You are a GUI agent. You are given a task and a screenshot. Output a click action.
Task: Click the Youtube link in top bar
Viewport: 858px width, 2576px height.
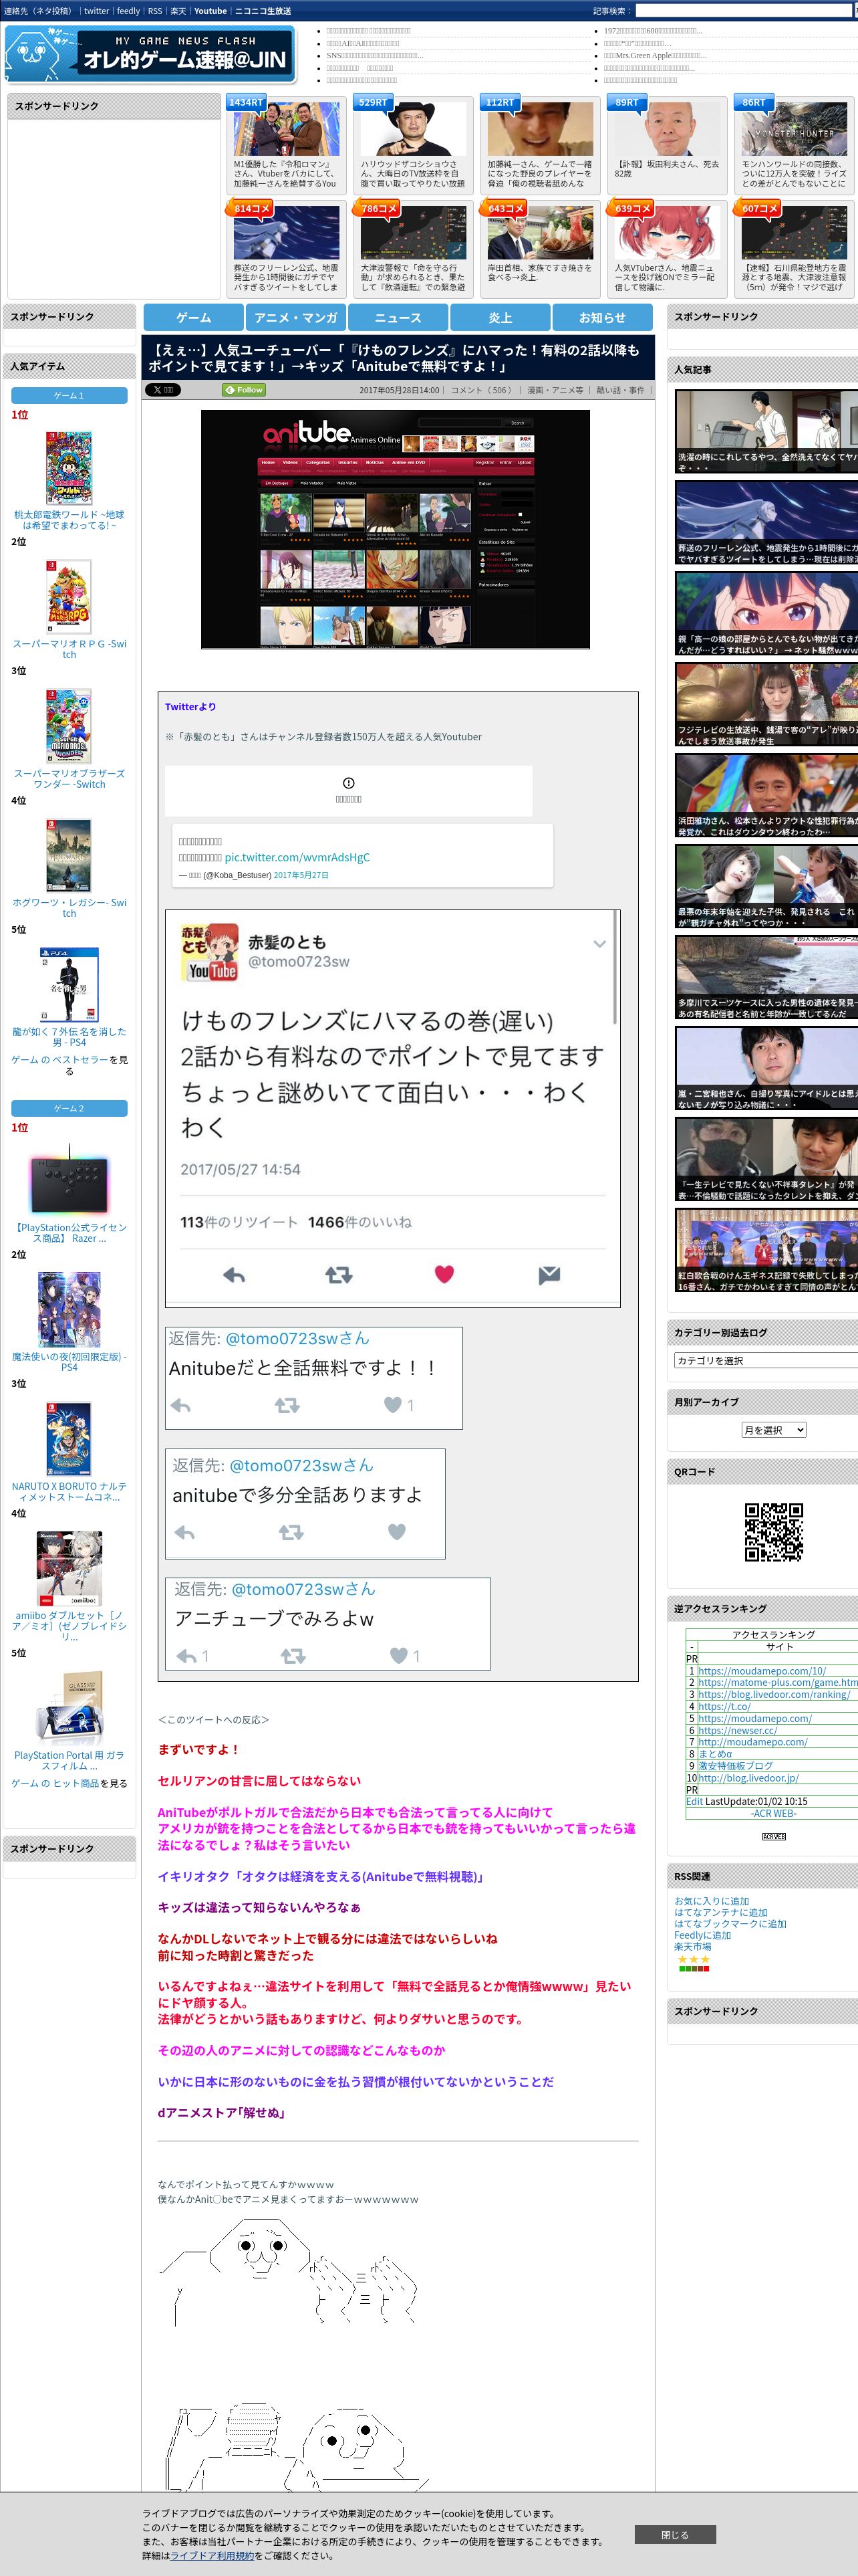210,11
